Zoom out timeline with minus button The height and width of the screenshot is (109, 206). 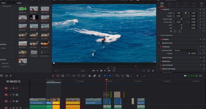[131, 76]
